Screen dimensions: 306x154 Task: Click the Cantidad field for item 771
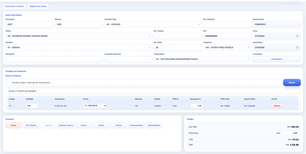coord(31,106)
